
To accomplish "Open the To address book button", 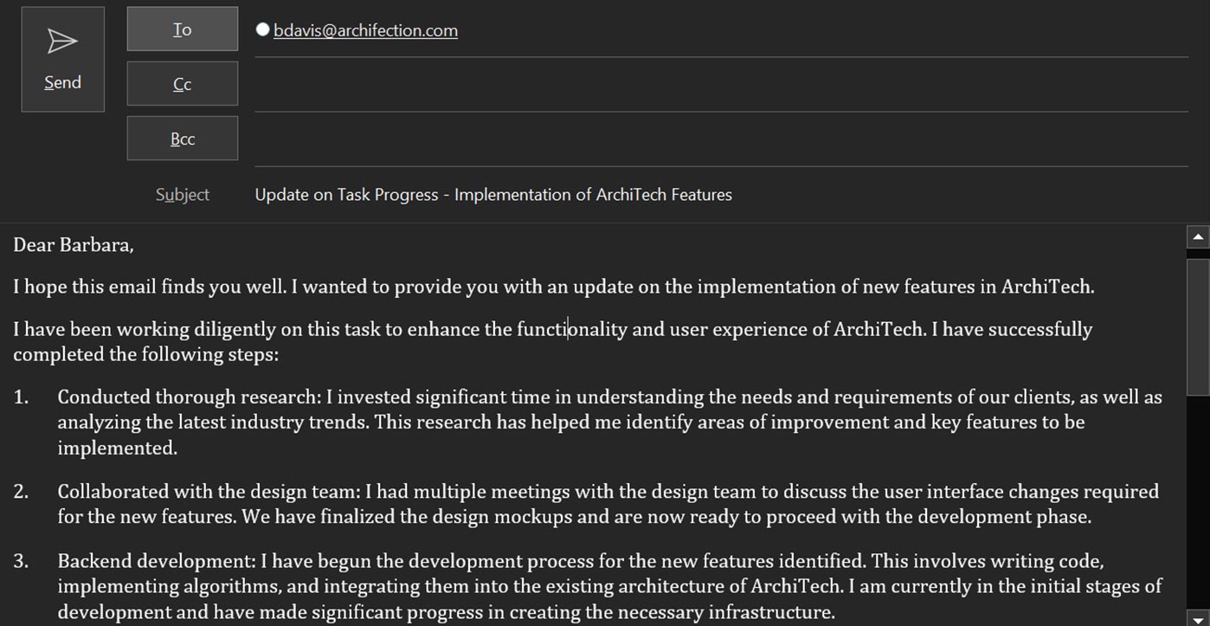I will (182, 29).
